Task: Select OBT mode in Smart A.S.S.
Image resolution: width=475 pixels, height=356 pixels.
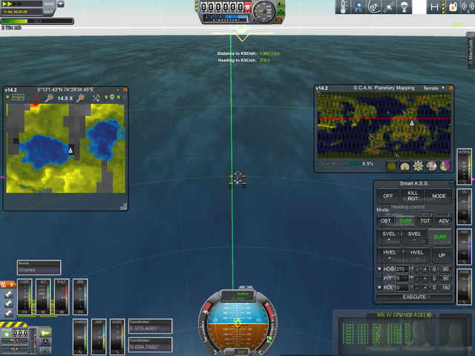Action: click(386, 221)
